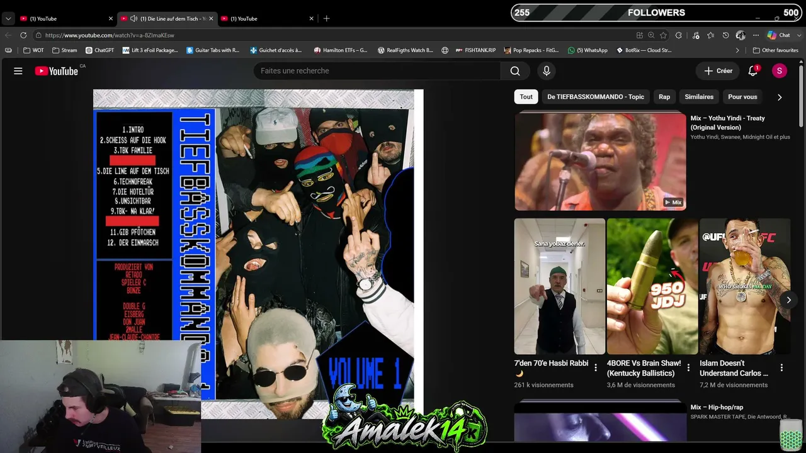Open a new browser tab

click(x=326, y=18)
